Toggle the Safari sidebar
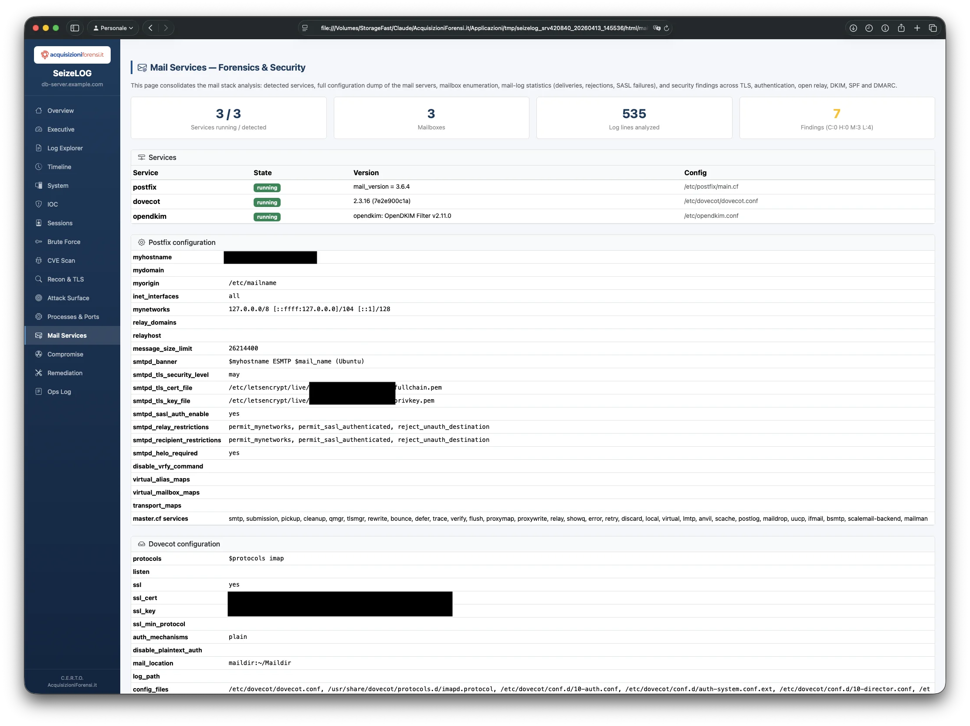 tap(75, 27)
